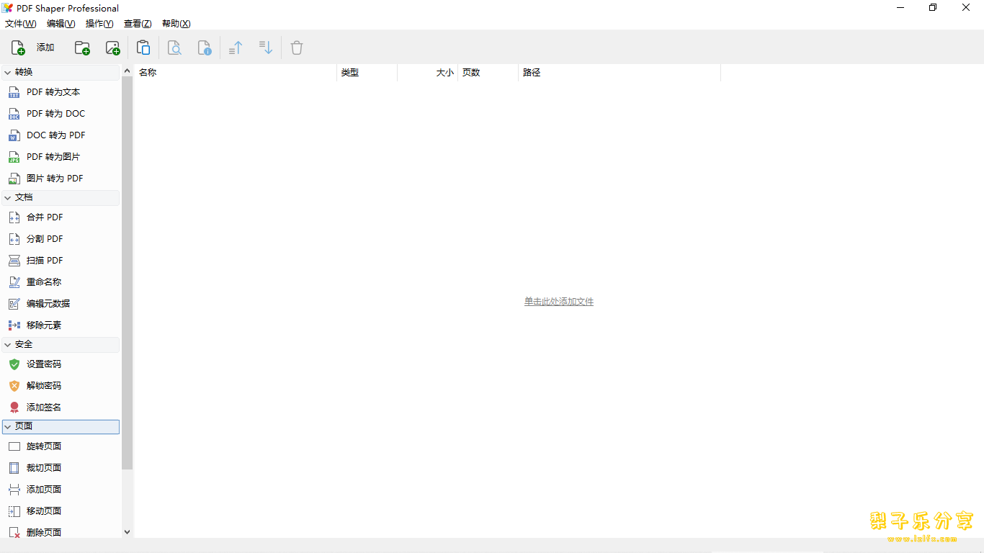Viewport: 984px width, 553px height.
Task: Click the add file toolbar icon
Action: [18, 48]
